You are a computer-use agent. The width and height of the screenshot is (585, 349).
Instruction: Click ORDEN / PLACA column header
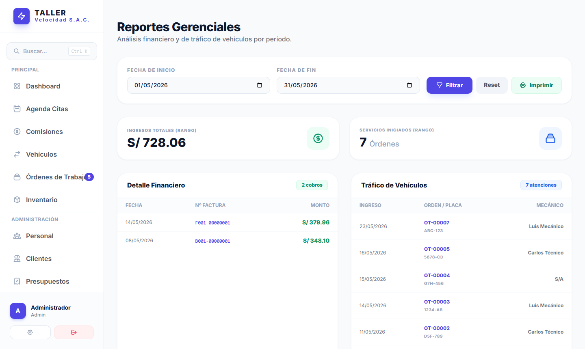tap(443, 205)
